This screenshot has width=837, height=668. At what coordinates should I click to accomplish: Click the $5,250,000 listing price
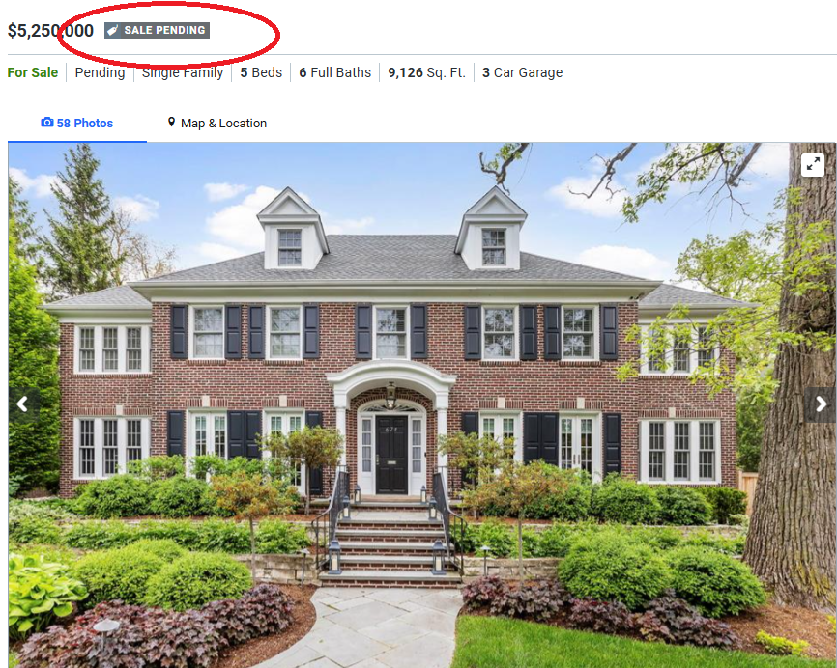point(50,31)
